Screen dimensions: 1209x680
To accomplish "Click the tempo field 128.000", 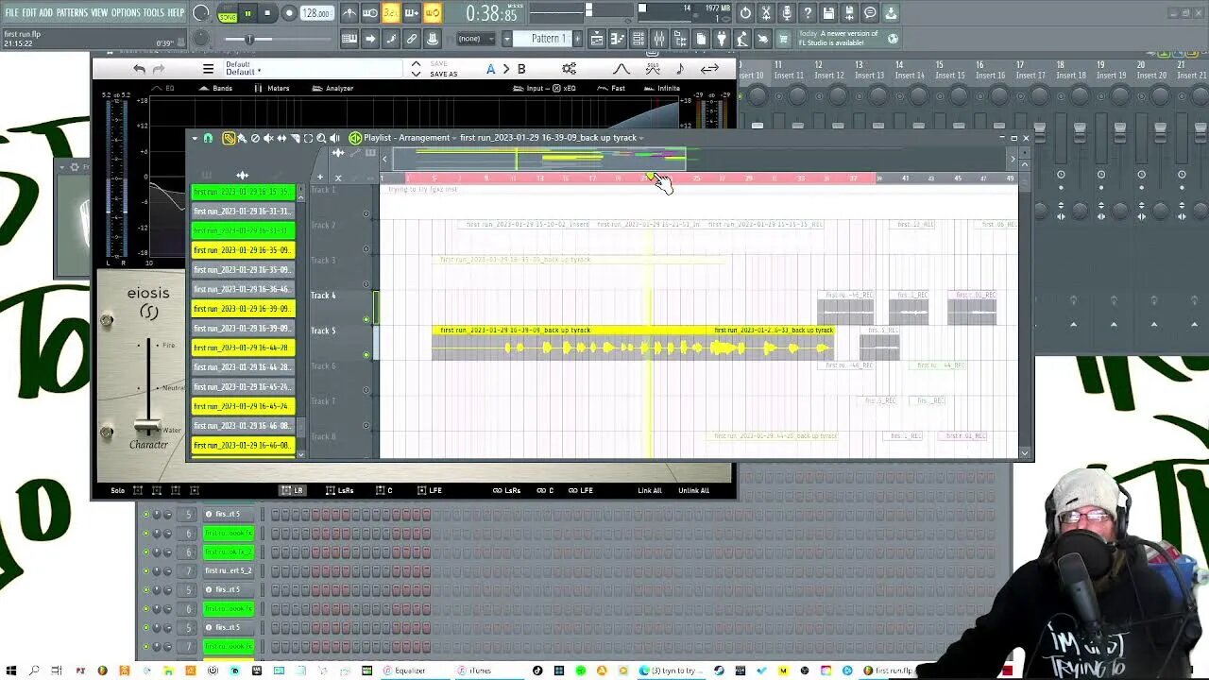I will pyautogui.click(x=316, y=13).
